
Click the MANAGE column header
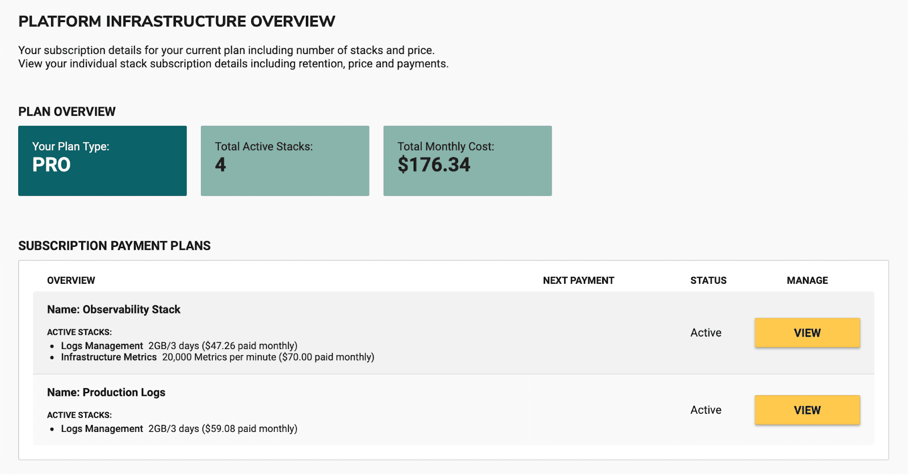pyautogui.click(x=807, y=280)
